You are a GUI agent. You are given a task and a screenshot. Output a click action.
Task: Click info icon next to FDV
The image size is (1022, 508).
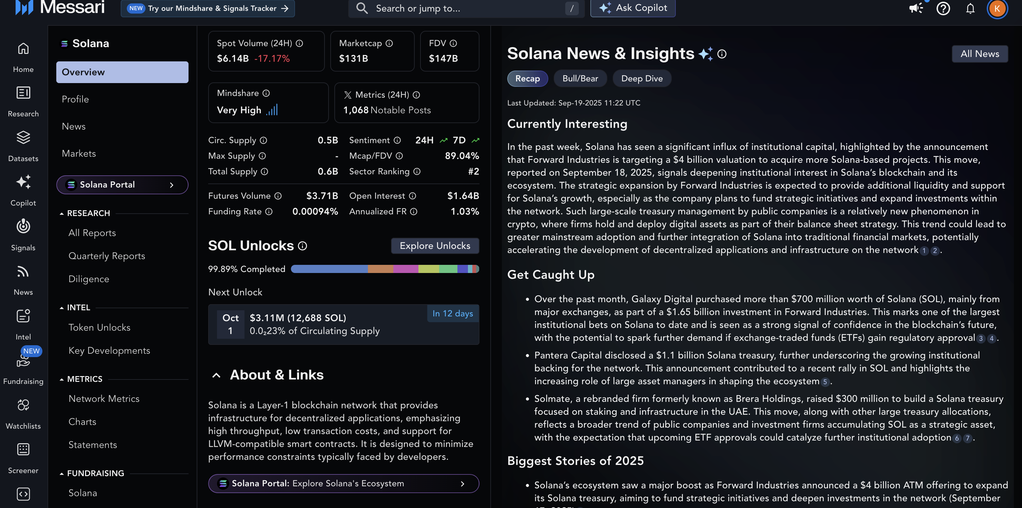453,43
